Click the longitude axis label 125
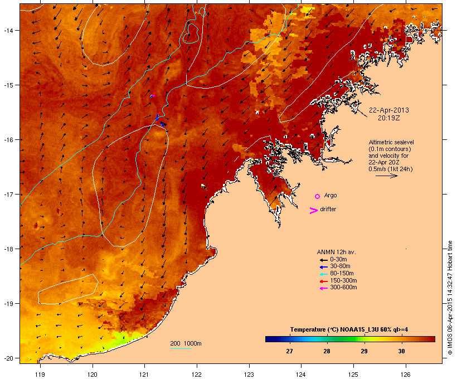Screen dimensions: 457x379 pyautogui.click(x=353, y=375)
